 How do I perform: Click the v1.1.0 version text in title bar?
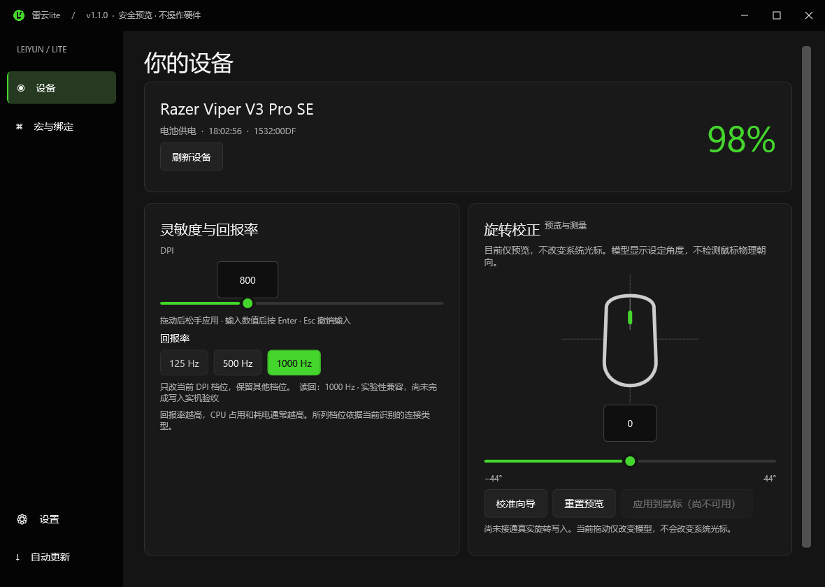tap(96, 15)
